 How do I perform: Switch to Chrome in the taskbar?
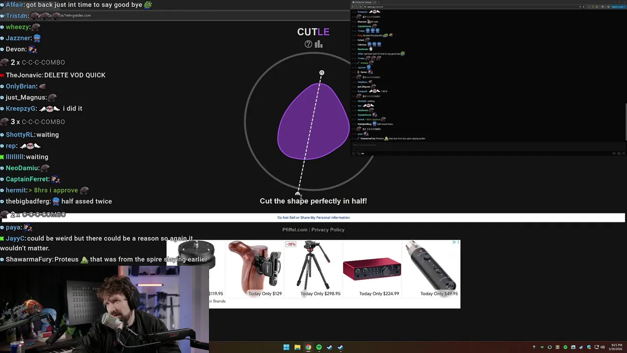tap(308, 348)
